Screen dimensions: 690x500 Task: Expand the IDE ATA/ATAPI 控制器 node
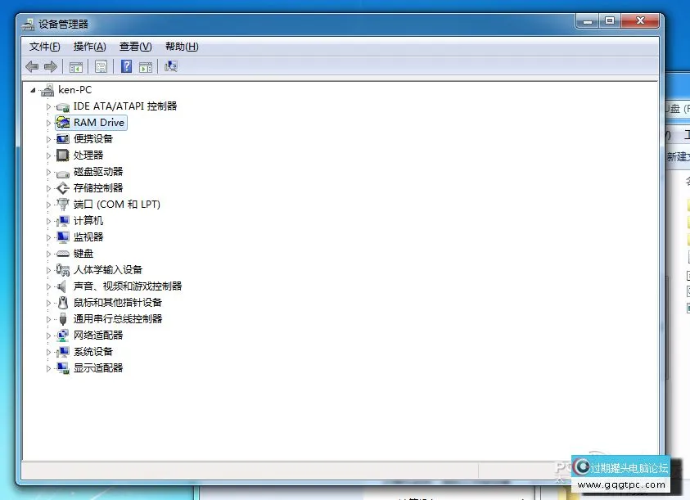click(48, 106)
